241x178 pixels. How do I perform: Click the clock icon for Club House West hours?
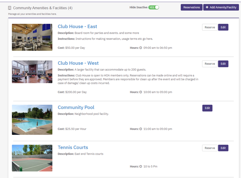click(141, 92)
